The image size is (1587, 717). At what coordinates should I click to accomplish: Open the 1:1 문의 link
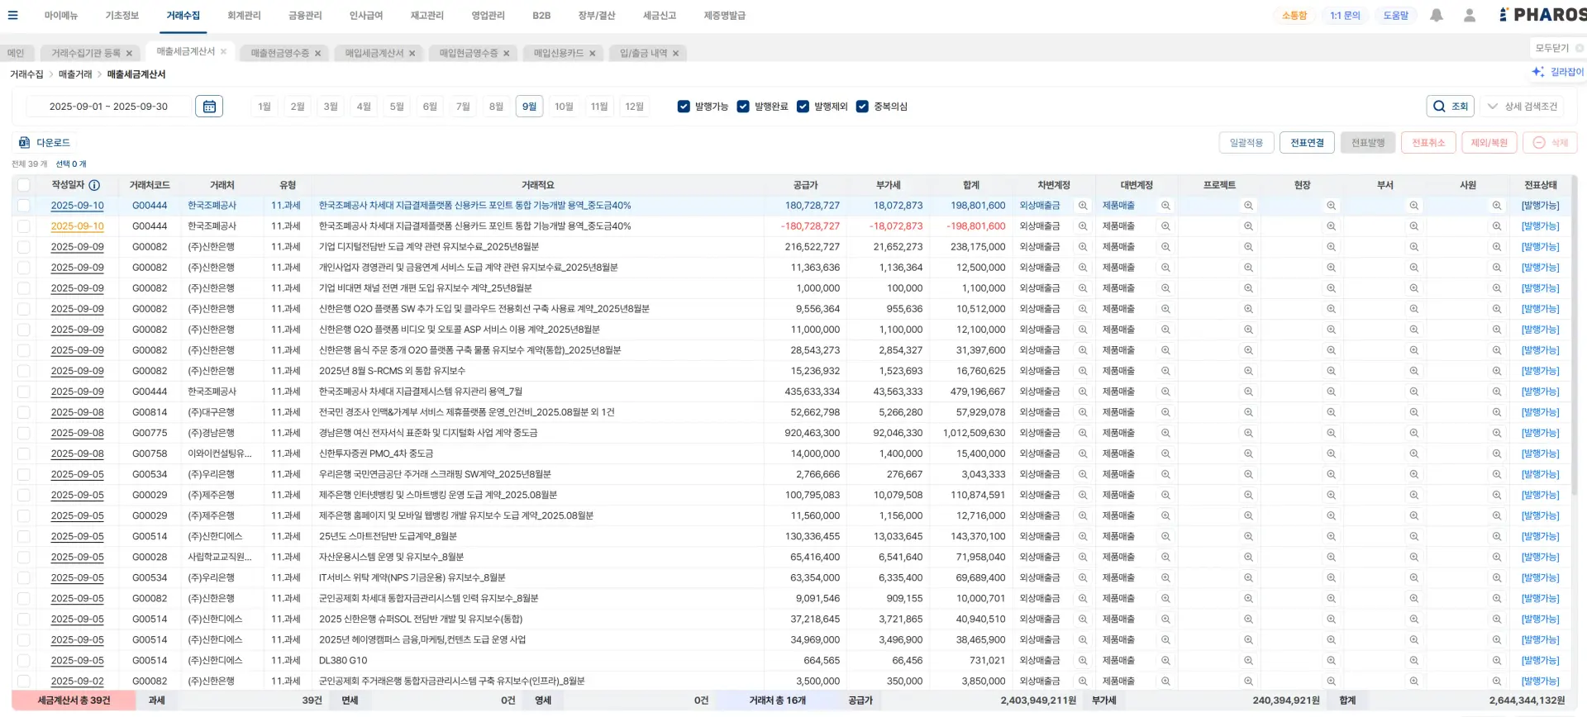(1345, 16)
